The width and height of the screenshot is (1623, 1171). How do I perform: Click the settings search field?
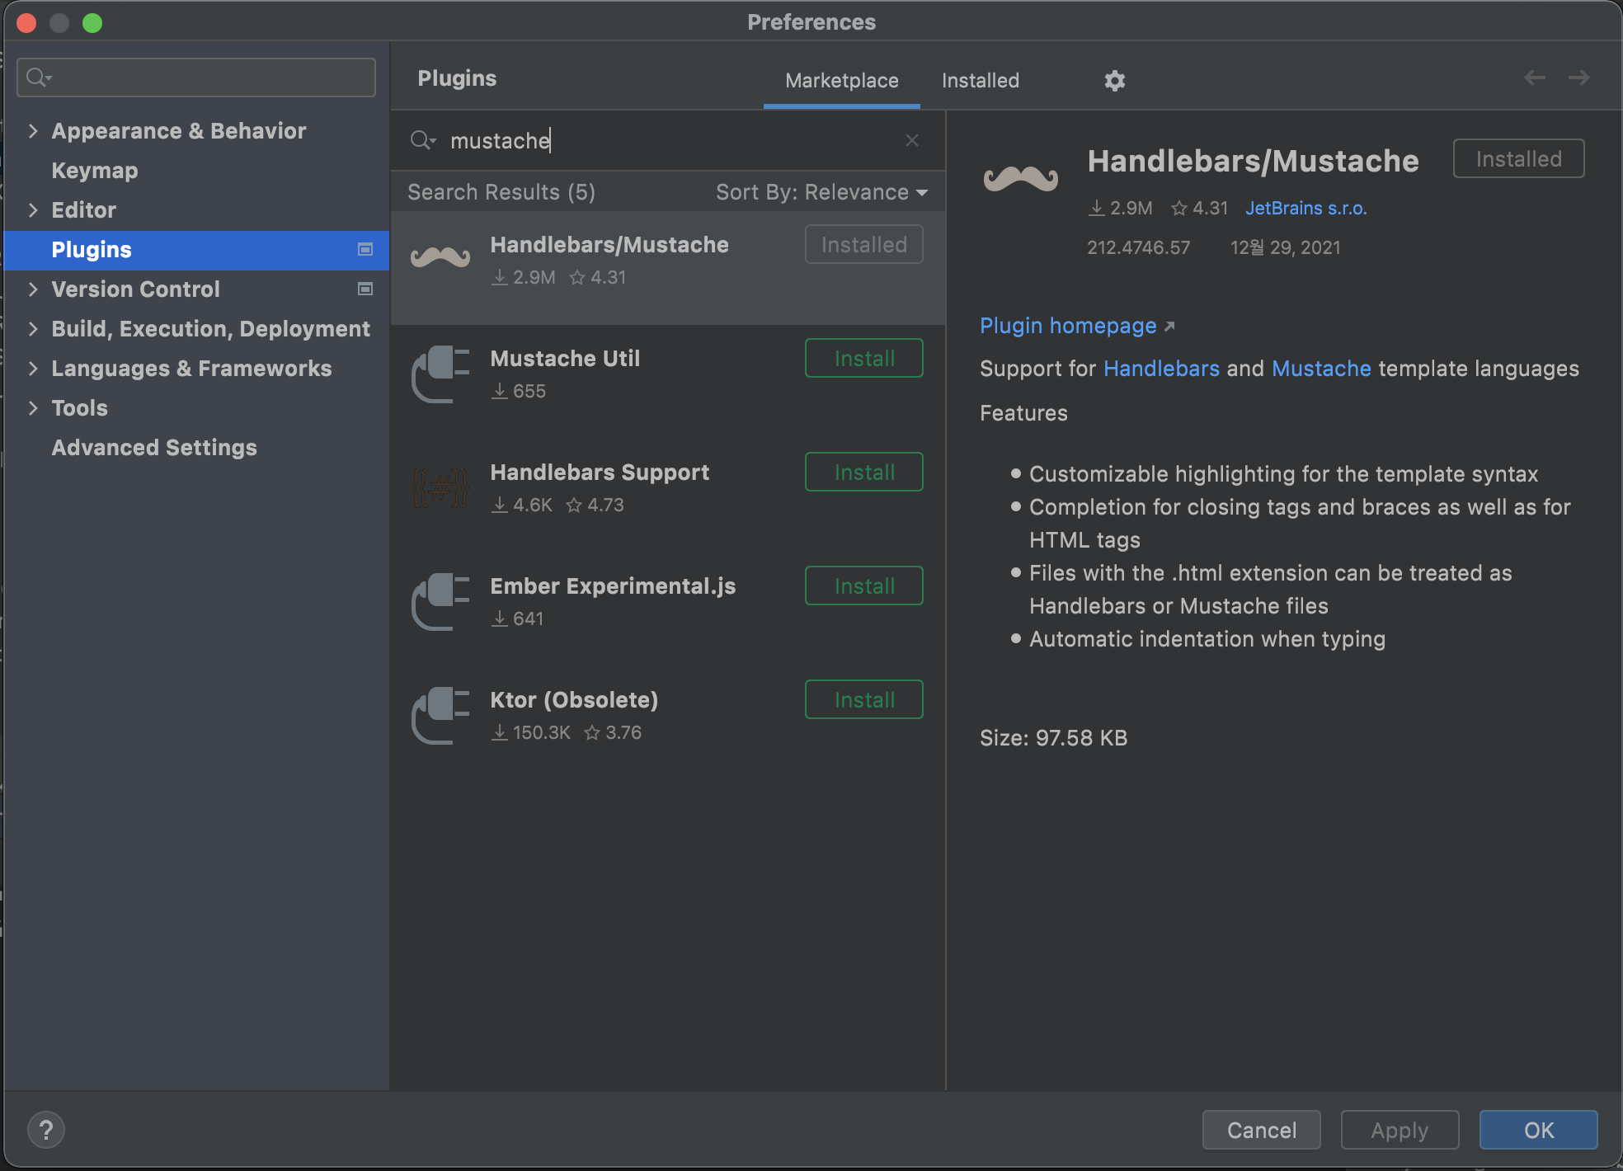(x=196, y=78)
